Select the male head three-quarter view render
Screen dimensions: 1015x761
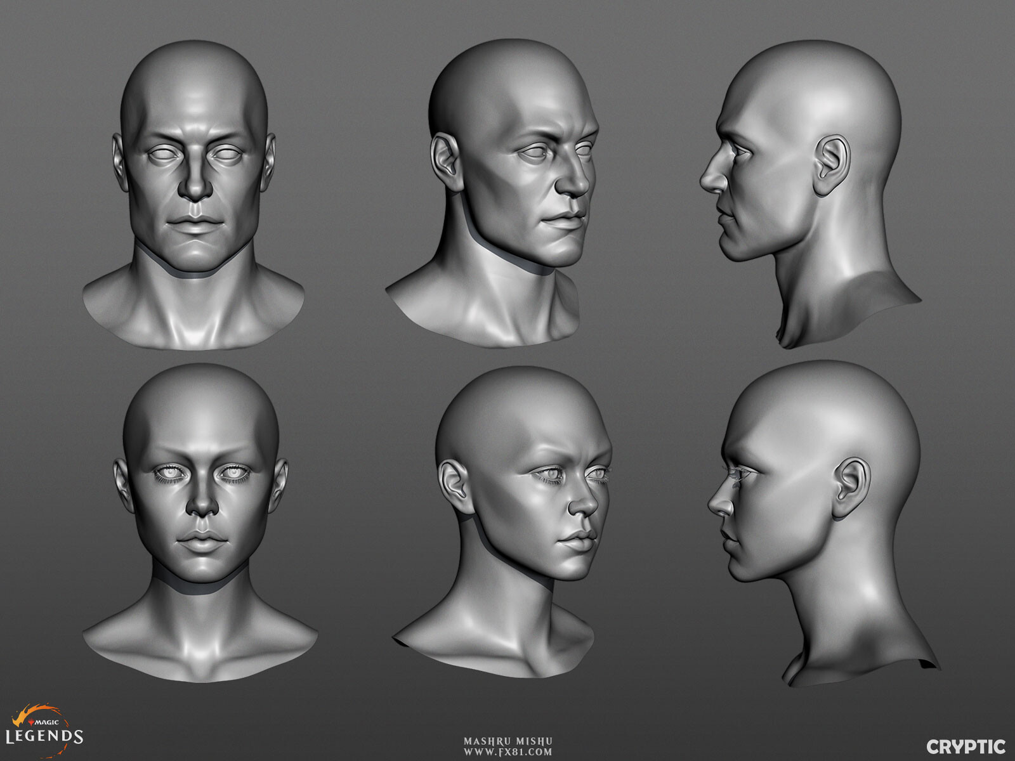pyautogui.click(x=493, y=193)
